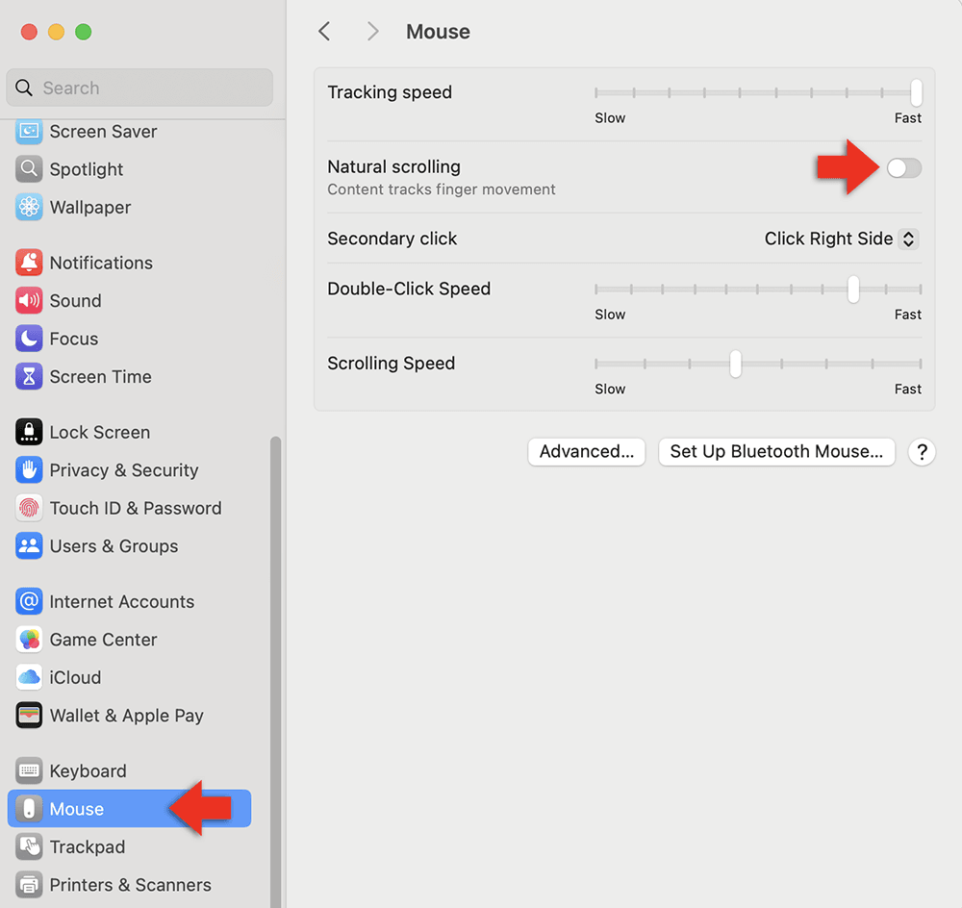Click the Wallpaper flower icon

point(29,208)
